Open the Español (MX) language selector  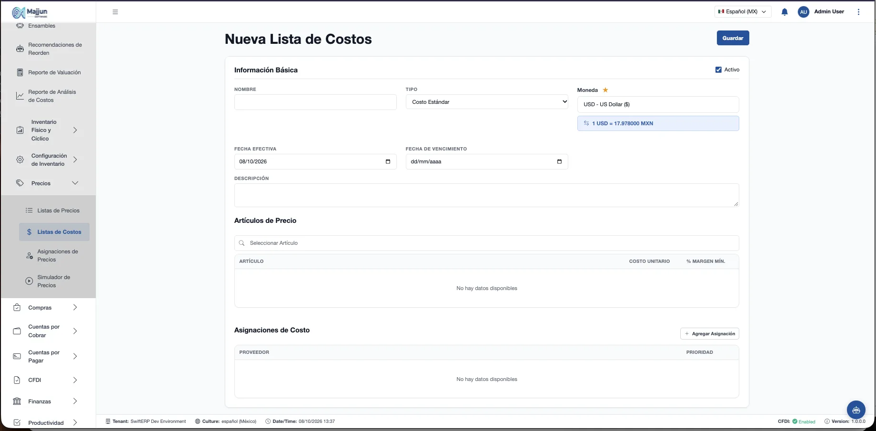pyautogui.click(x=743, y=12)
